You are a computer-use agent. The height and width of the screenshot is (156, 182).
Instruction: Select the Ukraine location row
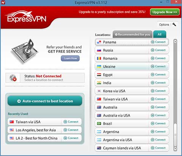[132, 67]
